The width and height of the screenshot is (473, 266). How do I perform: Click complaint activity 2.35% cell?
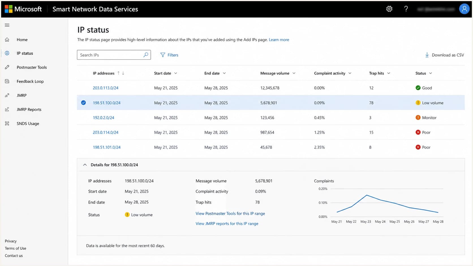click(x=319, y=147)
